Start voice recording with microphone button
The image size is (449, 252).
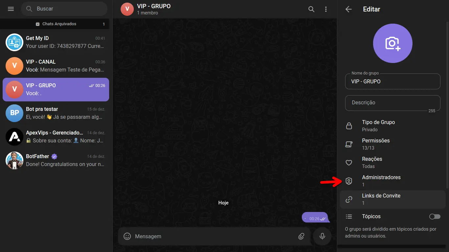tap(322, 236)
